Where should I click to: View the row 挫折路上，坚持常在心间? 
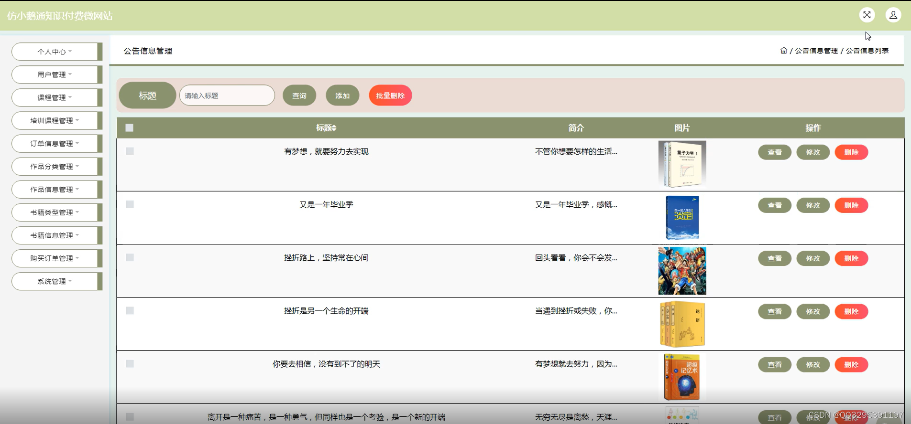pyautogui.click(x=775, y=258)
